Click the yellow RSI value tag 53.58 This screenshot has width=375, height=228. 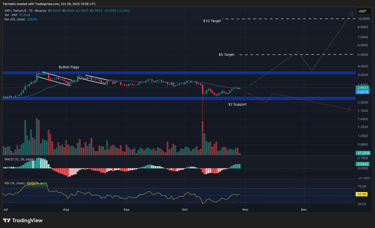click(362, 194)
